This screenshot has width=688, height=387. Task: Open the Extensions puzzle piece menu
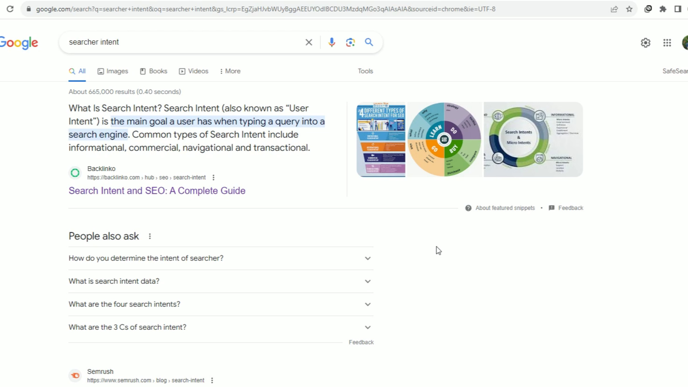pos(663,9)
